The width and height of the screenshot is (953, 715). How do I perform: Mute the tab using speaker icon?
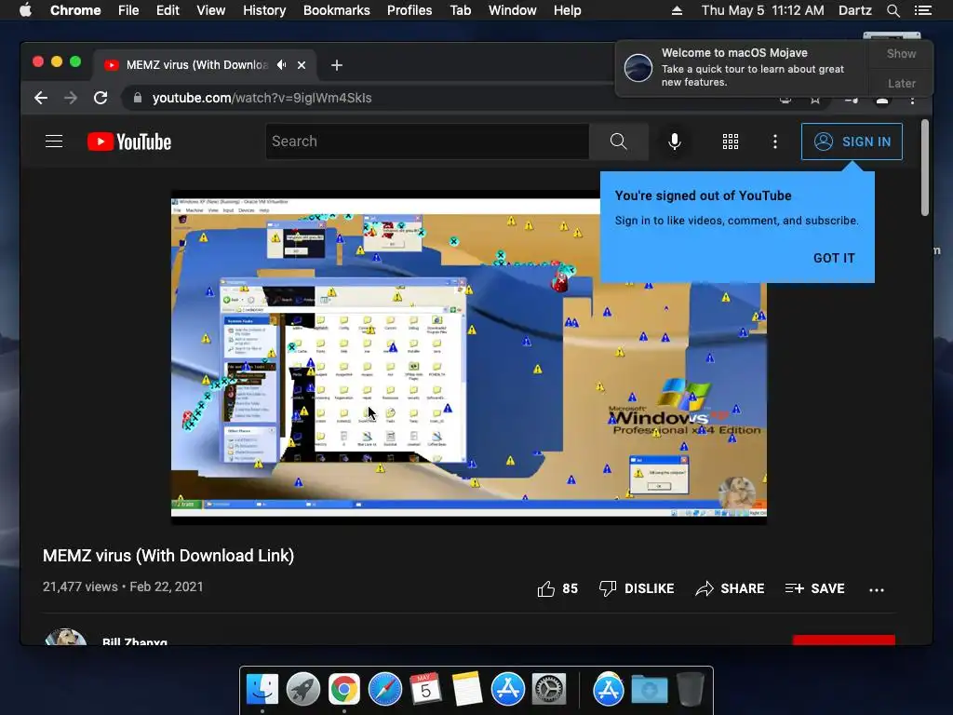click(x=281, y=64)
